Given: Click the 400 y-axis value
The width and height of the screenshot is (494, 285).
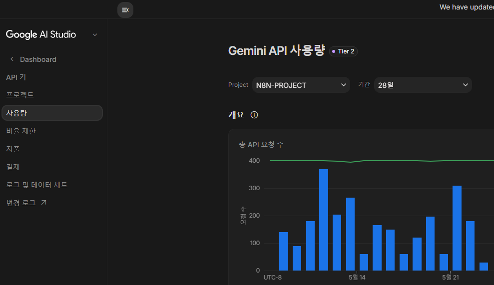Looking at the screenshot, I should pyautogui.click(x=254, y=161).
